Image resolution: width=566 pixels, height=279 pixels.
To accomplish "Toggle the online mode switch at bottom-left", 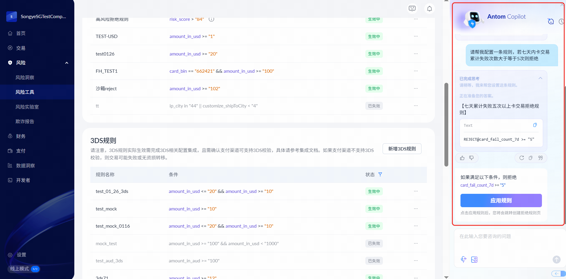I will click(35, 269).
